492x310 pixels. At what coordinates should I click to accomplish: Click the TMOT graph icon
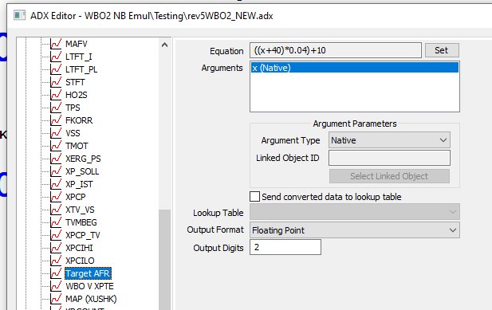point(56,146)
